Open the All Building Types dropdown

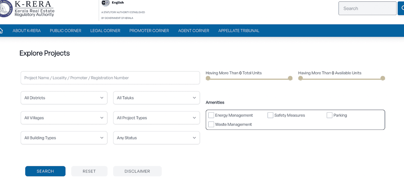pos(64,138)
